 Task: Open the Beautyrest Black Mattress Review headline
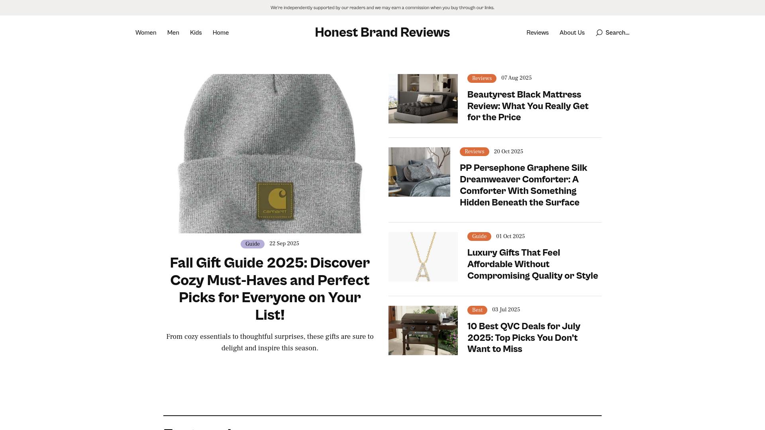(x=528, y=106)
